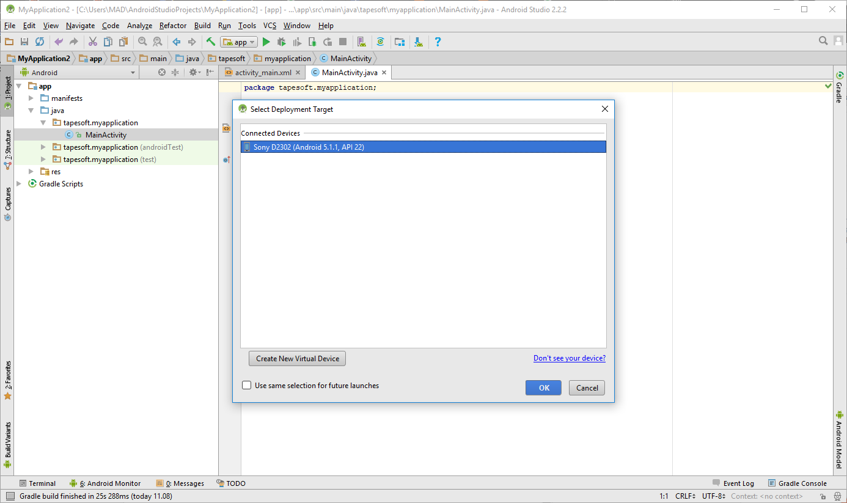Image resolution: width=847 pixels, height=503 pixels.
Task: Click the Redo toolbar arrow
Action: coord(74,42)
